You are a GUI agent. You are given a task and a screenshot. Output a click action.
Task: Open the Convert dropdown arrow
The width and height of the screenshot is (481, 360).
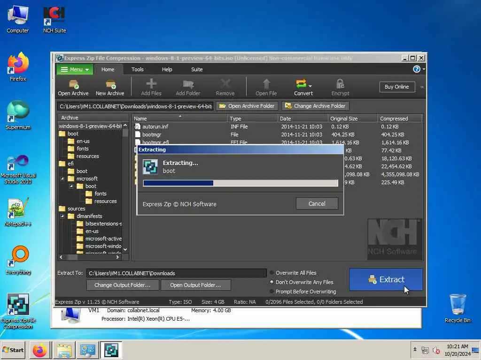[x=310, y=86]
